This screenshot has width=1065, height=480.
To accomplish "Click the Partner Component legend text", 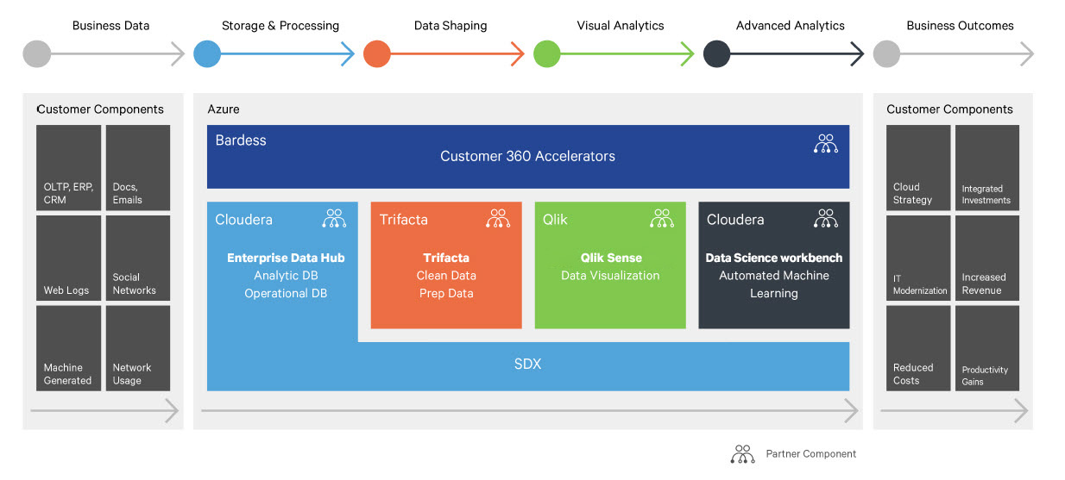I will 811,454.
